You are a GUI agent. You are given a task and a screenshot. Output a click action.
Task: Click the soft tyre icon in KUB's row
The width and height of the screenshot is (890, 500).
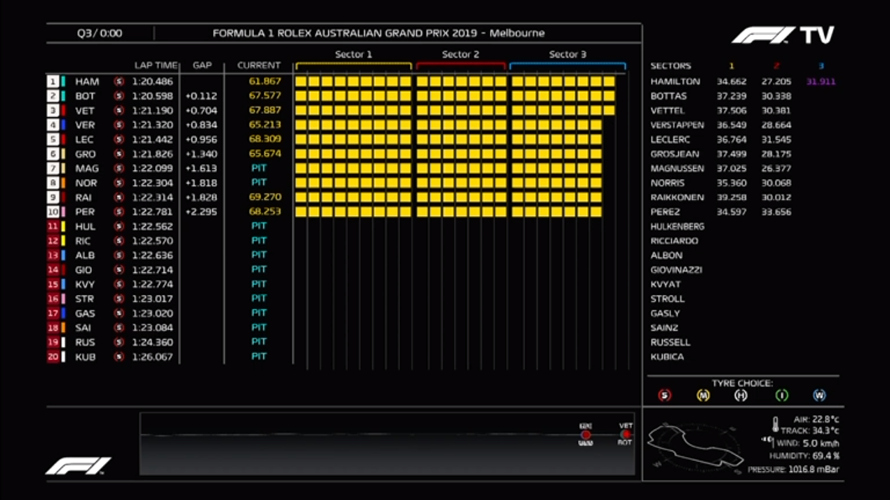[119, 356]
